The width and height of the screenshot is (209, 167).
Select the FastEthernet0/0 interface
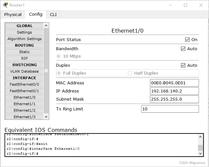coord(24,84)
